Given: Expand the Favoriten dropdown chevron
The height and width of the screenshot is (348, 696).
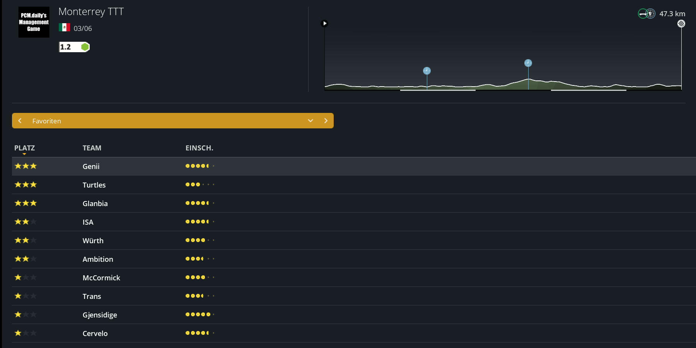Looking at the screenshot, I should [x=310, y=121].
